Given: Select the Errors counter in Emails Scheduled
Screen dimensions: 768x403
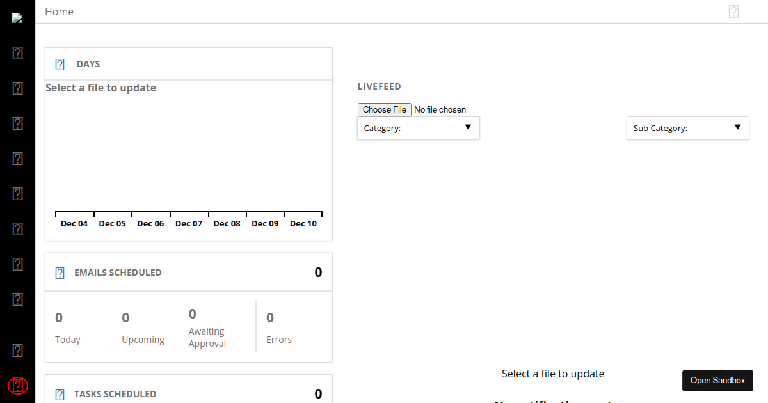Looking at the screenshot, I should 278,328.
